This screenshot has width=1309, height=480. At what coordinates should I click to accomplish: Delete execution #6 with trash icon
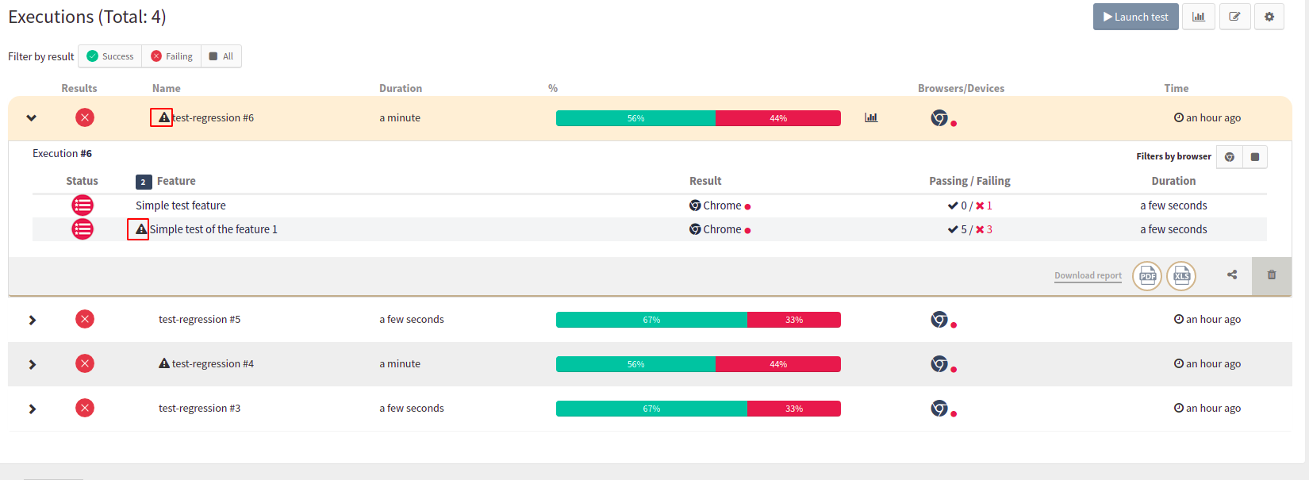pyautogui.click(x=1272, y=275)
